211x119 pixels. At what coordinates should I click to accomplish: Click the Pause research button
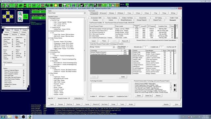tap(104, 41)
